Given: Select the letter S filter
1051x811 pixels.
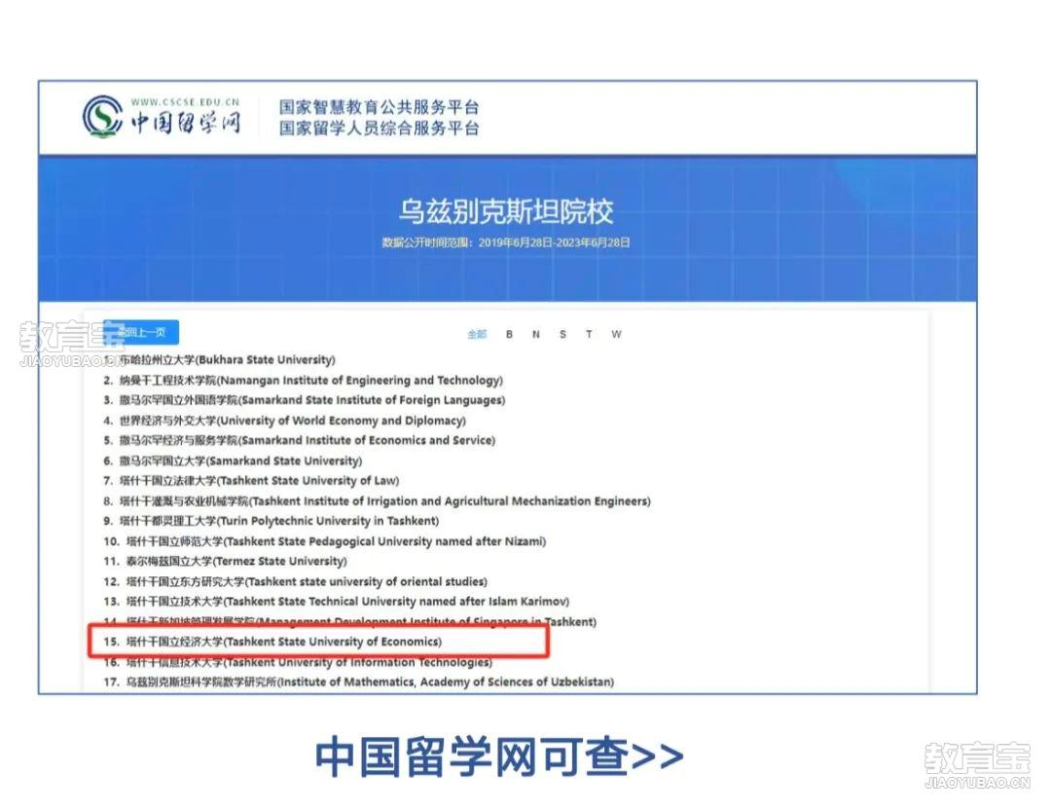Looking at the screenshot, I should point(562,334).
